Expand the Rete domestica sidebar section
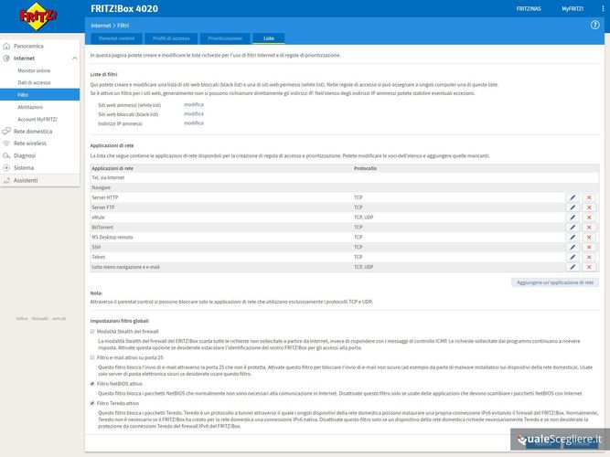 32,131
